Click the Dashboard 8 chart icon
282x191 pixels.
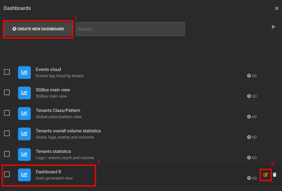tap(24, 175)
